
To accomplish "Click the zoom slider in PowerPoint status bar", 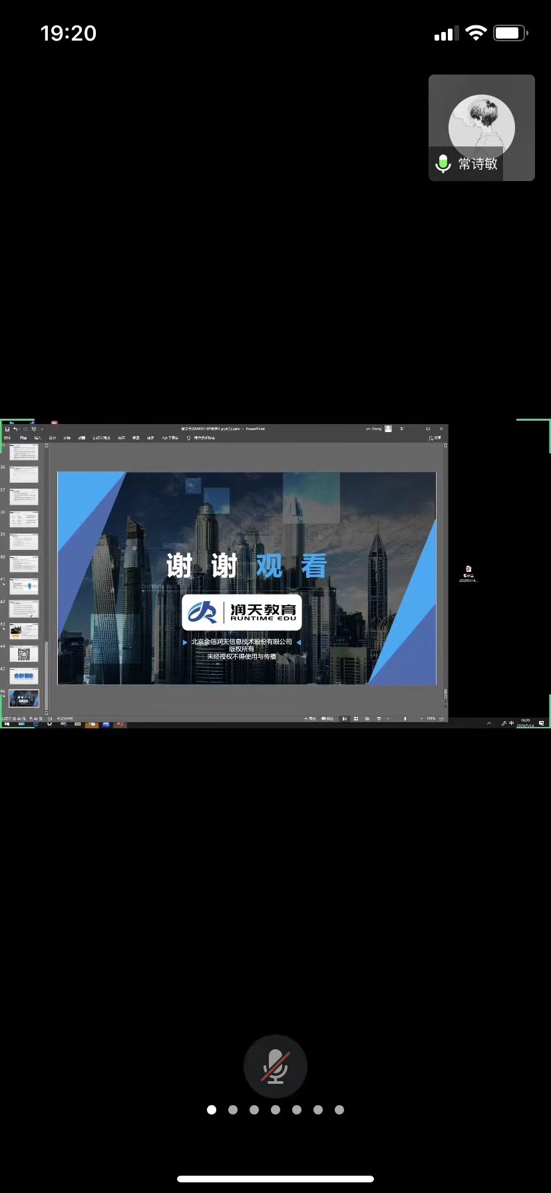I will pyautogui.click(x=405, y=719).
